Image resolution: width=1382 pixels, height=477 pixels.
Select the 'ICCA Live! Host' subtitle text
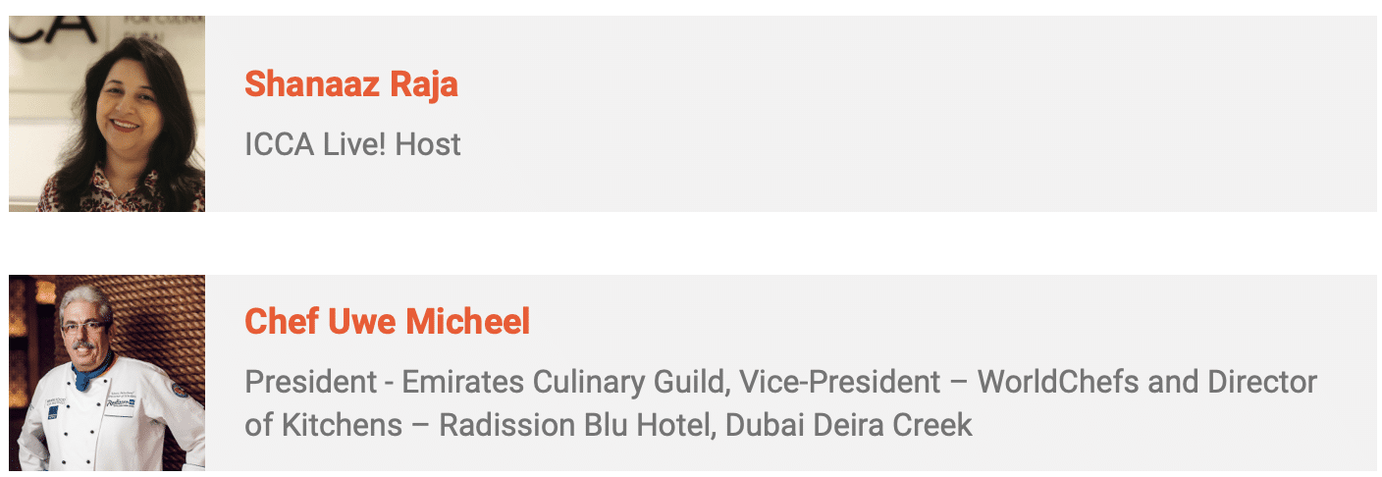tap(352, 144)
